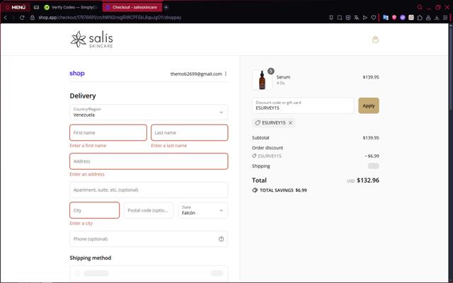Click the Postal code field
The height and width of the screenshot is (283, 453).
click(x=149, y=210)
